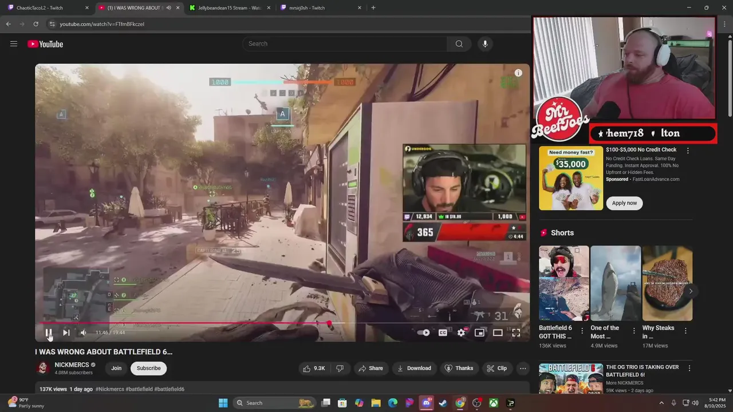Mute the YouTube tab audio icon
Viewport: 733px width, 412px height.
(x=168, y=8)
